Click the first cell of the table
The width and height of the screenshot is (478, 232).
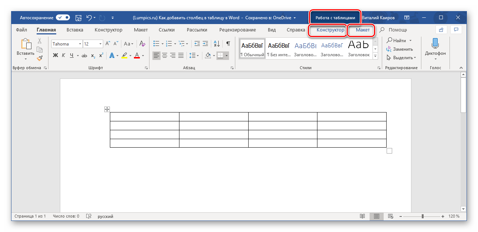(144, 117)
